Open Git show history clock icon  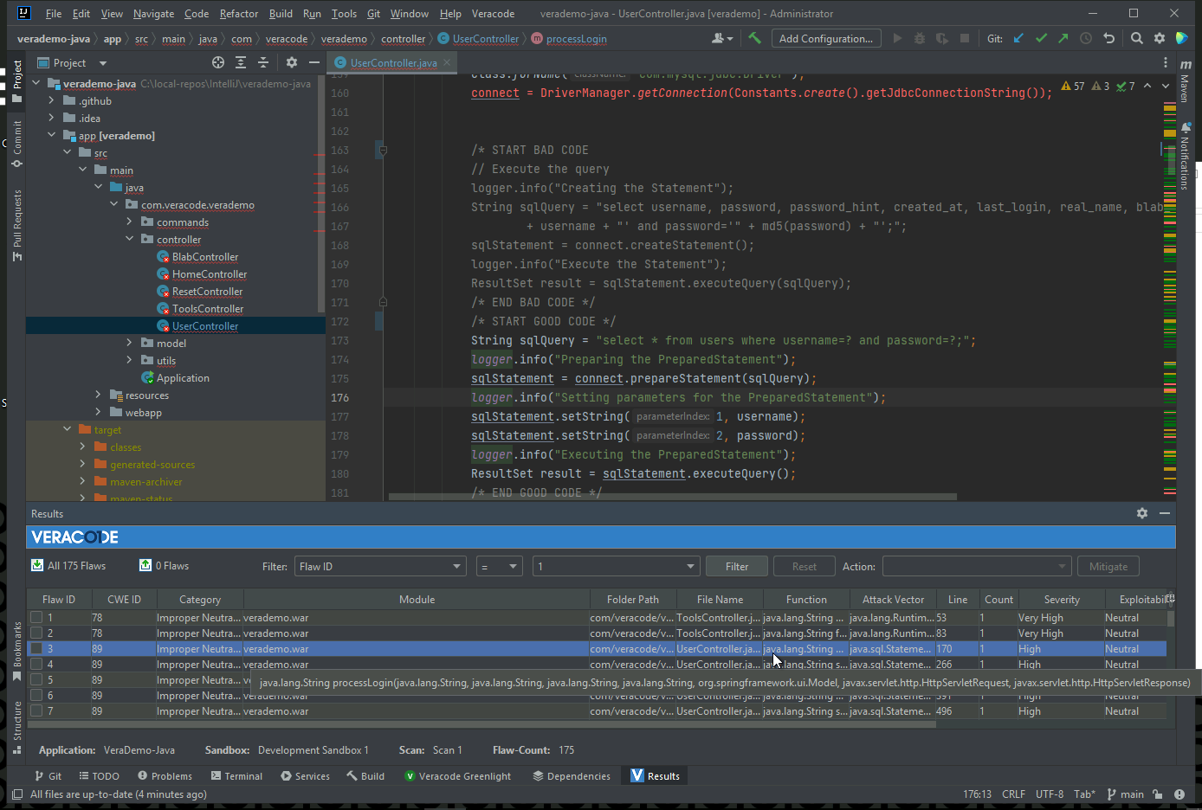[1085, 38]
